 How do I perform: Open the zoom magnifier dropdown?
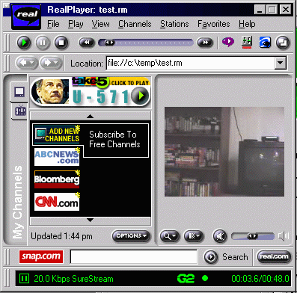[170, 236]
